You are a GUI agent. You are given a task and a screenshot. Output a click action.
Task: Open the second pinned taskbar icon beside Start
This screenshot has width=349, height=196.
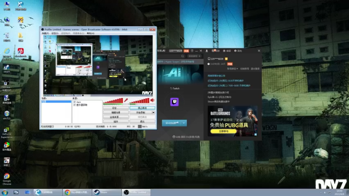27,193
